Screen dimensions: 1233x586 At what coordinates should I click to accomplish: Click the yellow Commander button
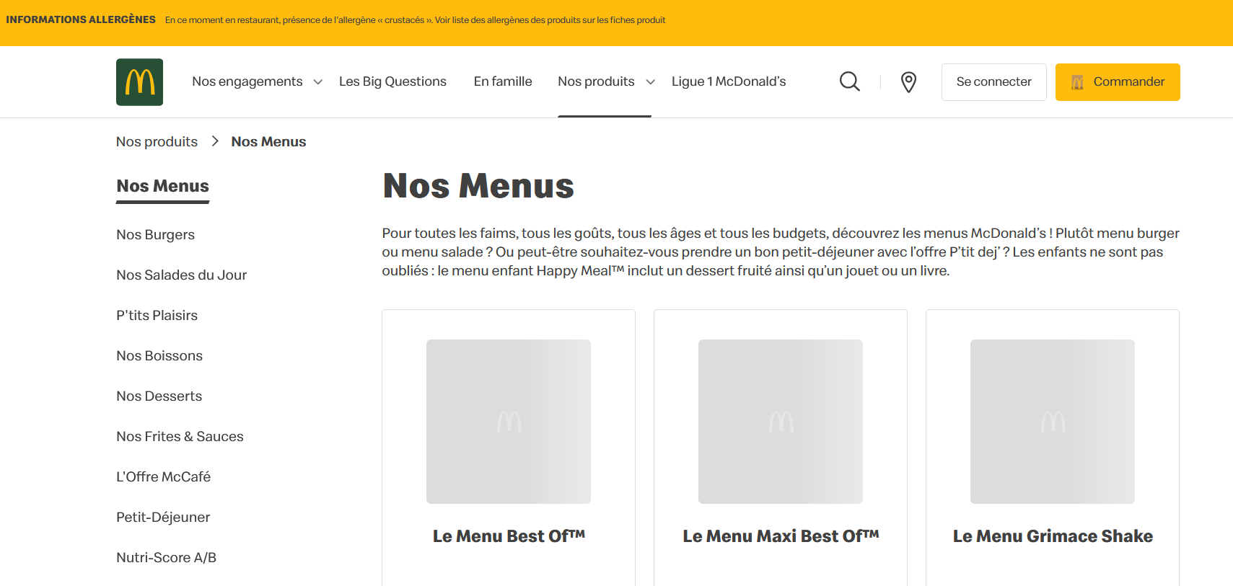pos(1118,82)
